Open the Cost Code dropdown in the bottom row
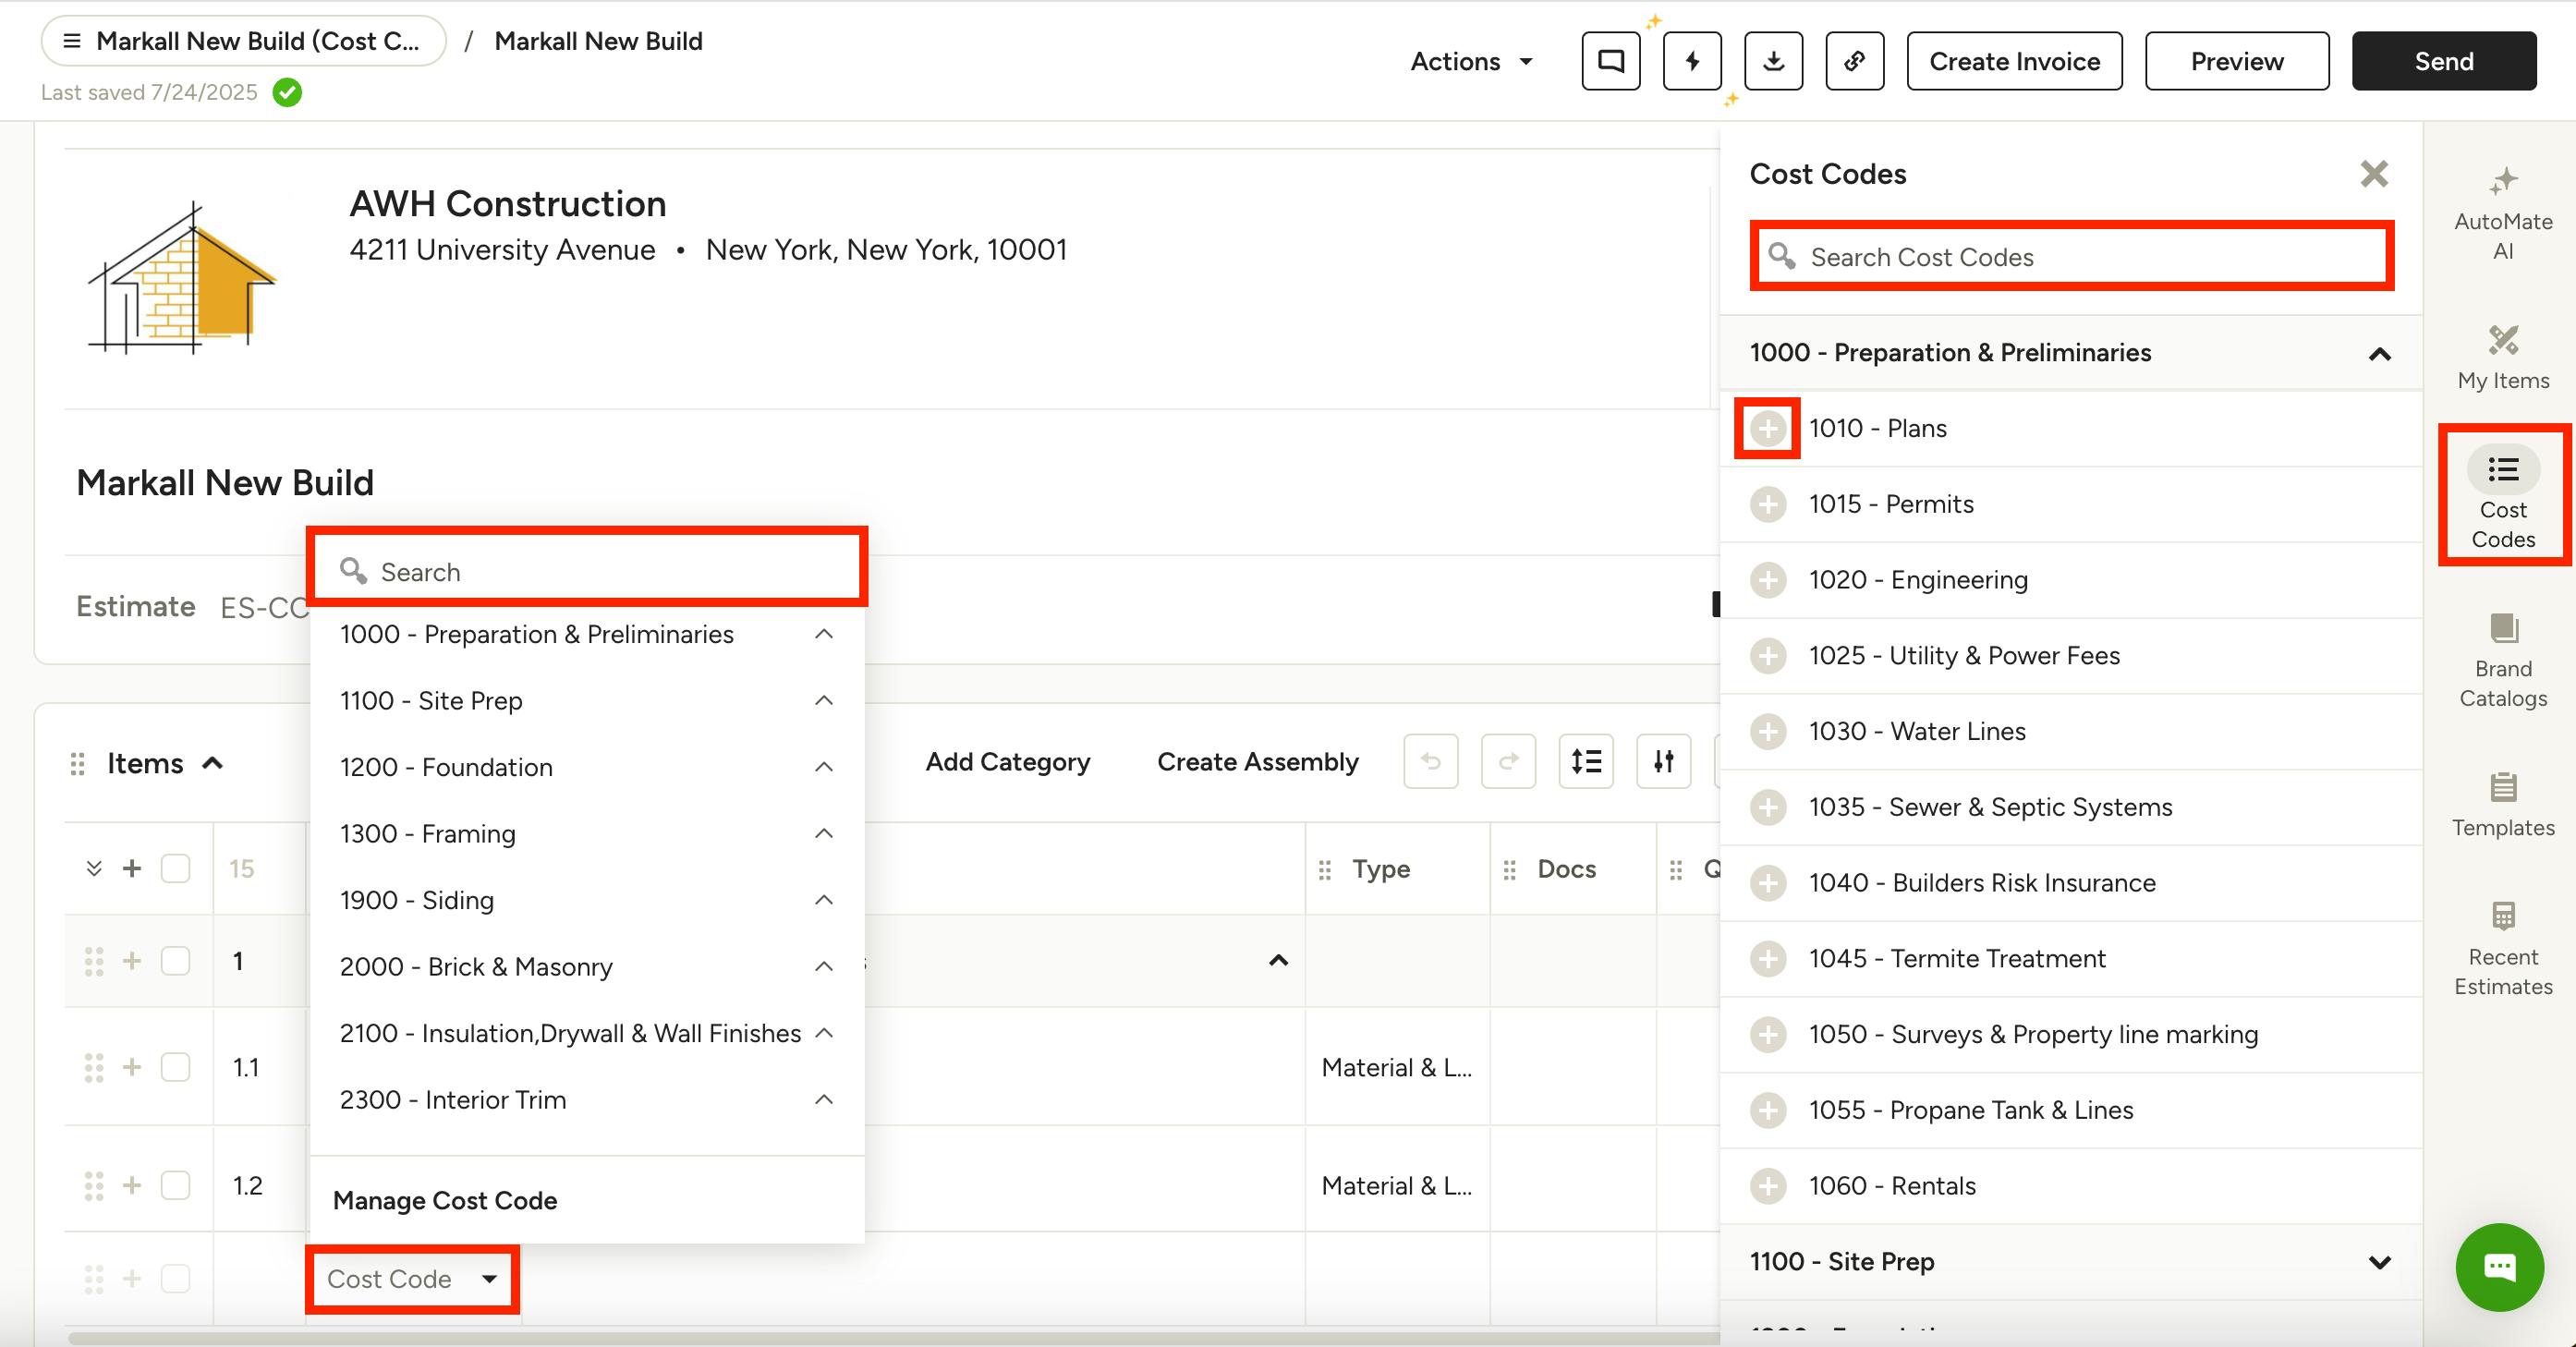Screen dimensions: 2576x1347 [412, 1279]
